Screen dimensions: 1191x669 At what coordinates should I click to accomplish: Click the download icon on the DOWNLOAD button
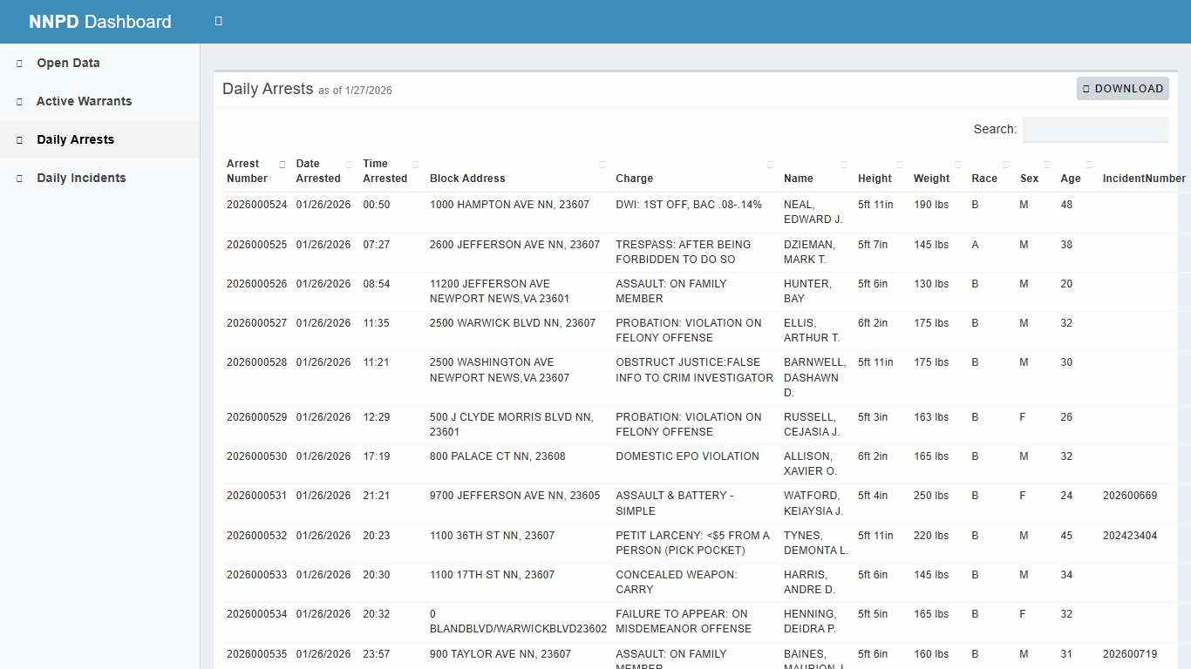pos(1086,88)
